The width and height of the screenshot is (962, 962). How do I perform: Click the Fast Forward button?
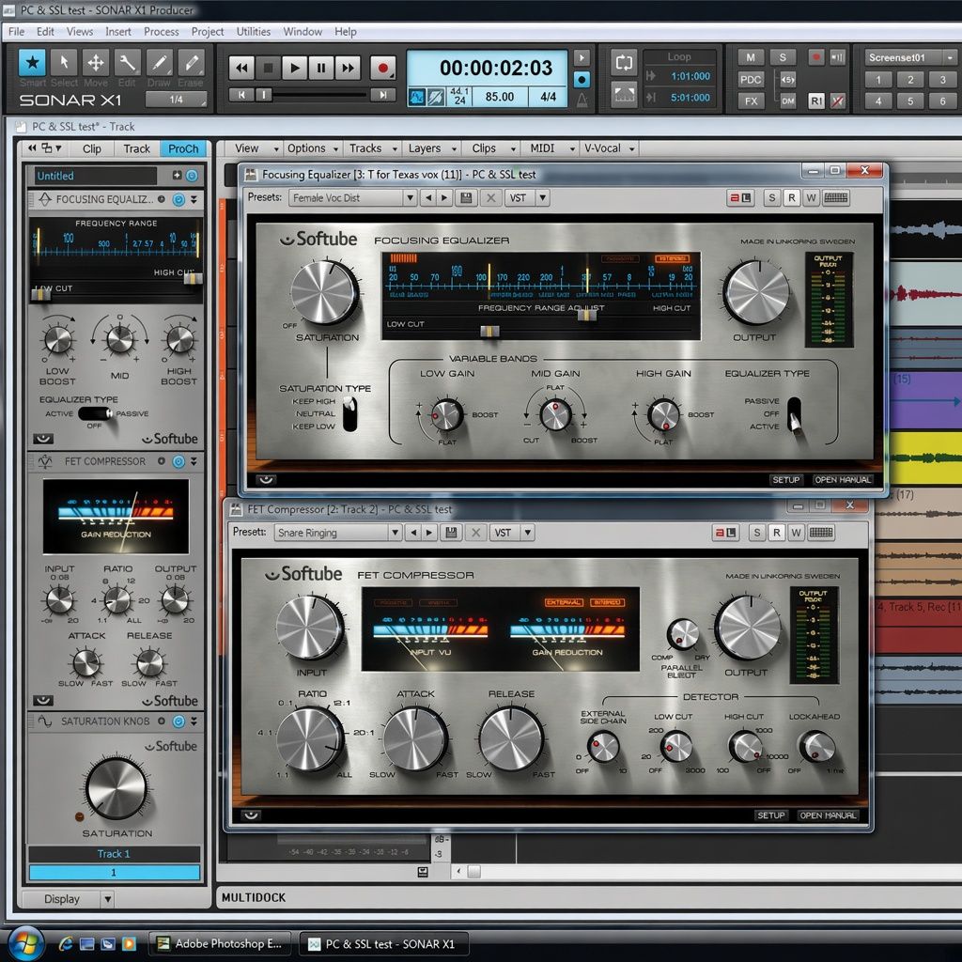pos(348,68)
